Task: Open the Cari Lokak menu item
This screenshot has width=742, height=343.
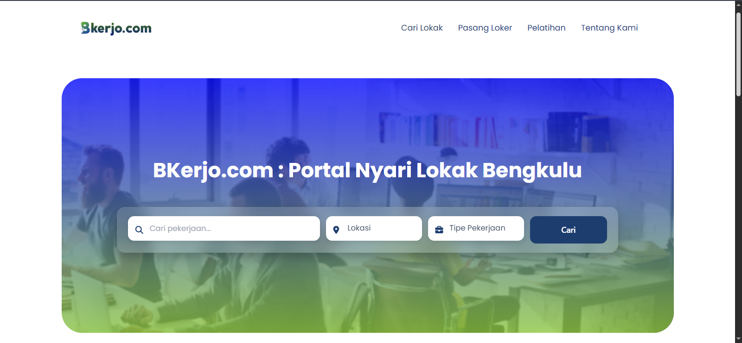Action: [x=422, y=28]
